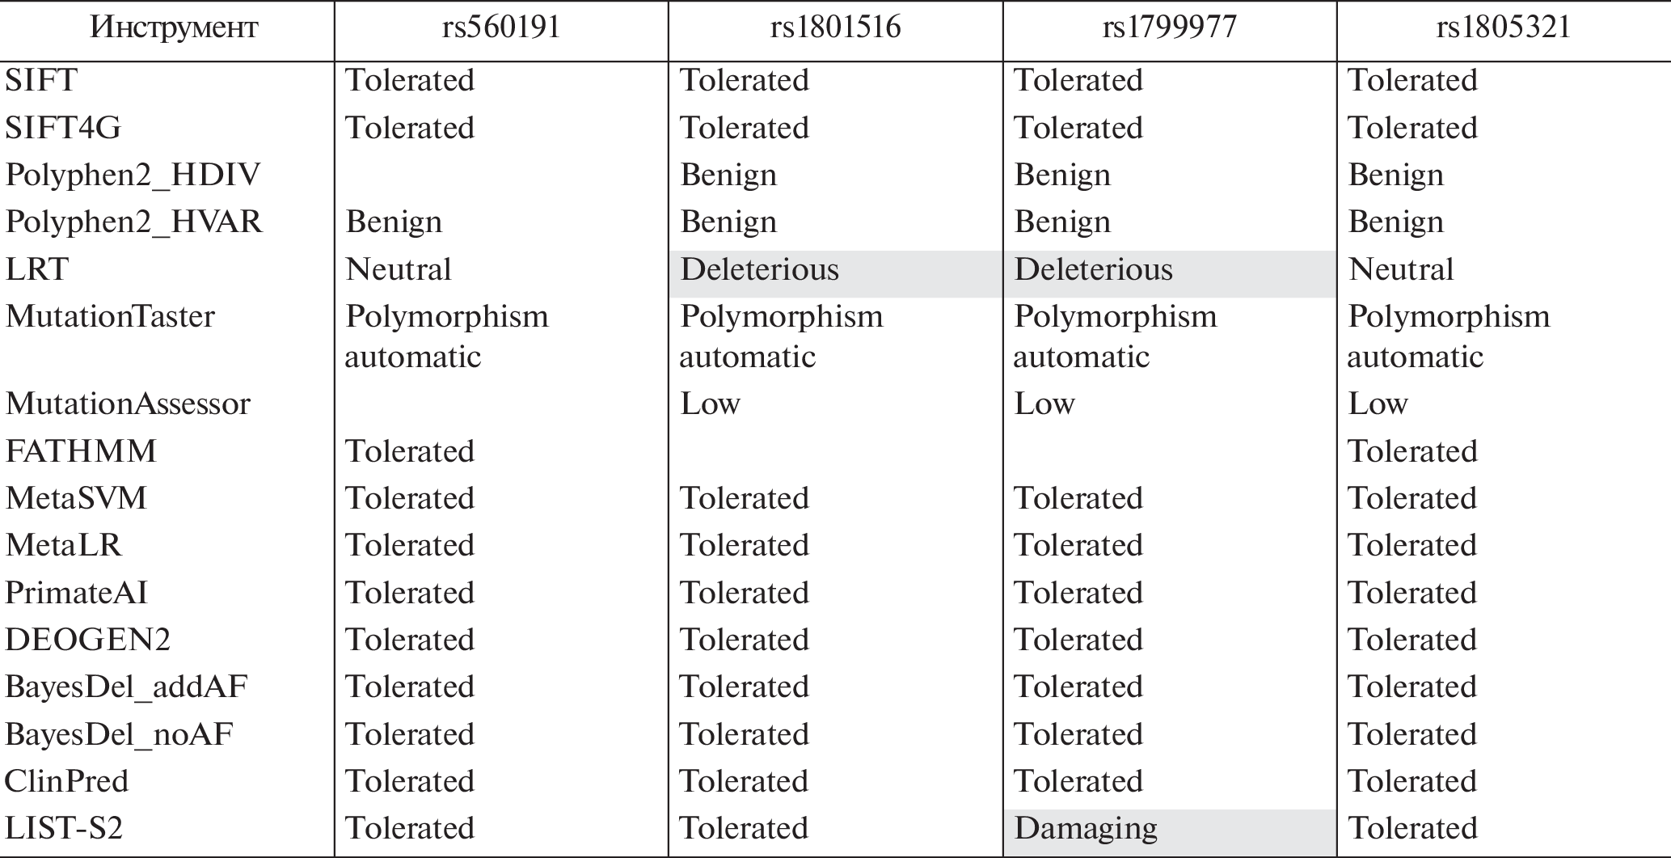
Task: Click Polymorphism automatic cell under rs560191
Action: pos(446,336)
